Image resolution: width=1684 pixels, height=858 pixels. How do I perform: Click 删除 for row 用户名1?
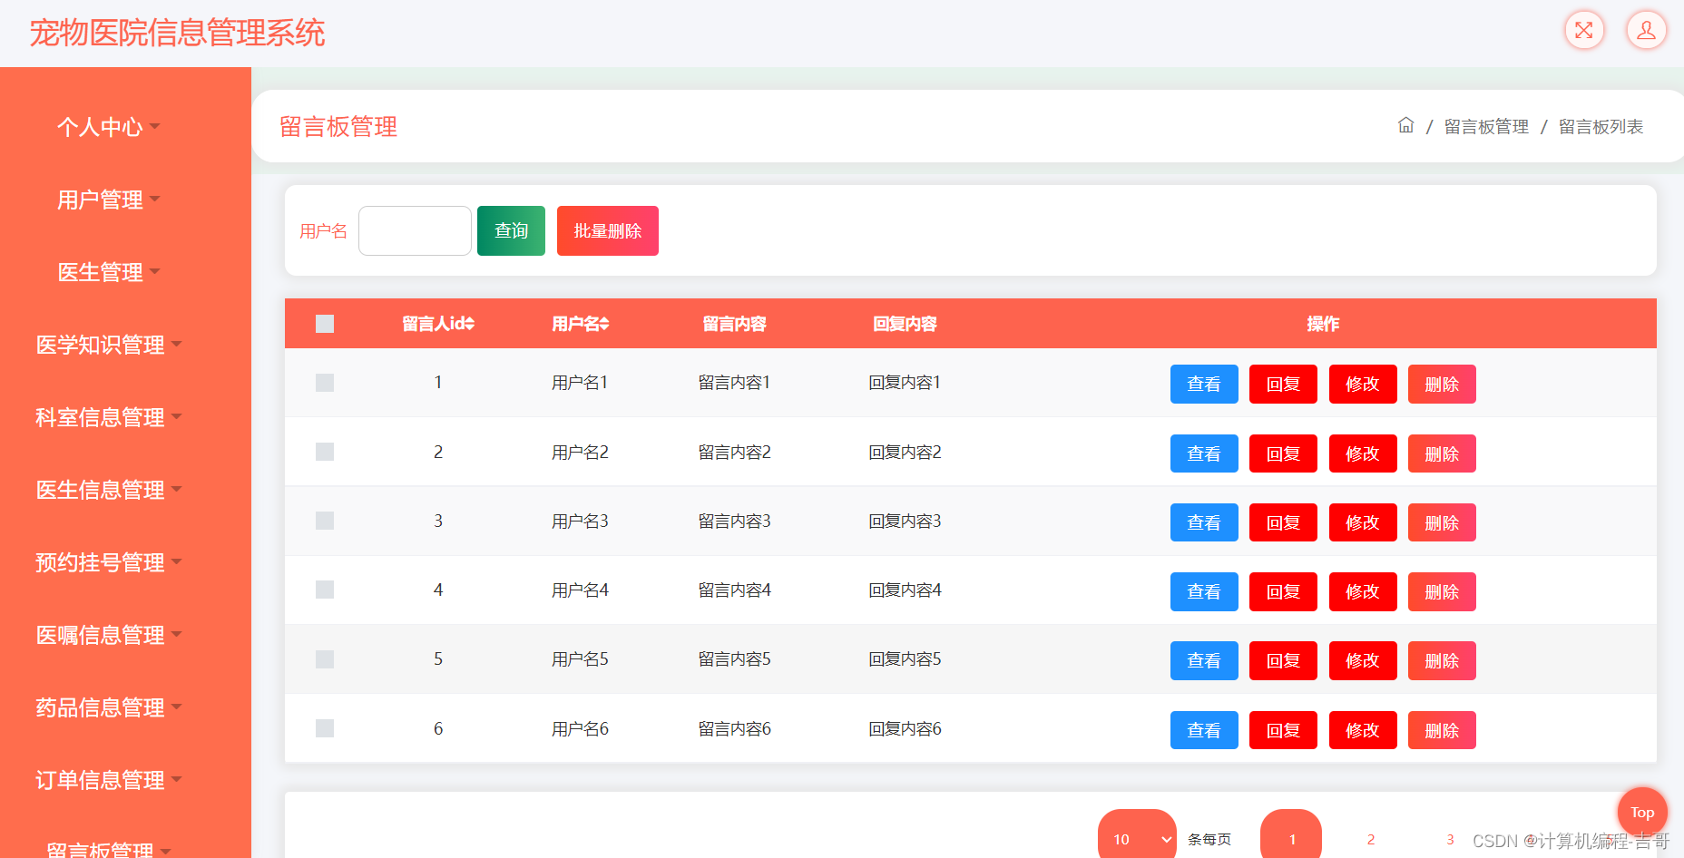(x=1442, y=384)
